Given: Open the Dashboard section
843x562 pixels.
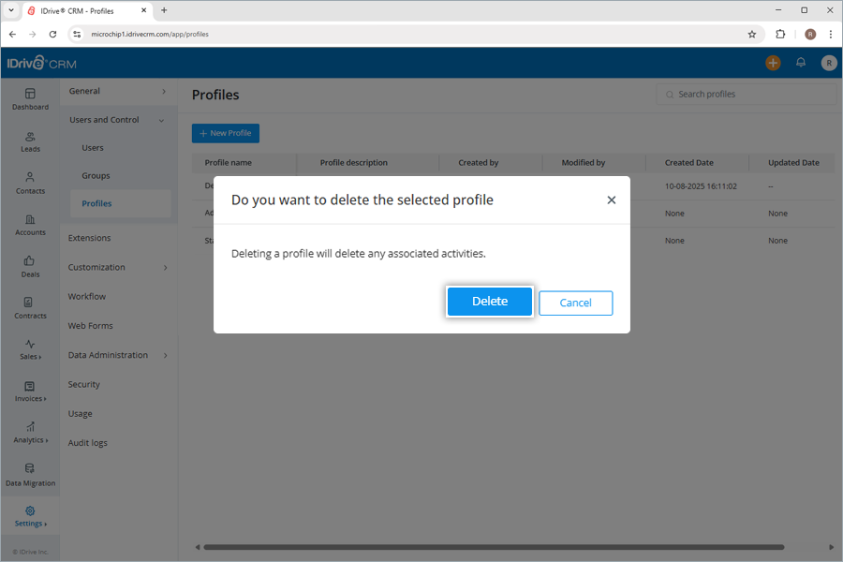Looking at the screenshot, I should [30, 98].
